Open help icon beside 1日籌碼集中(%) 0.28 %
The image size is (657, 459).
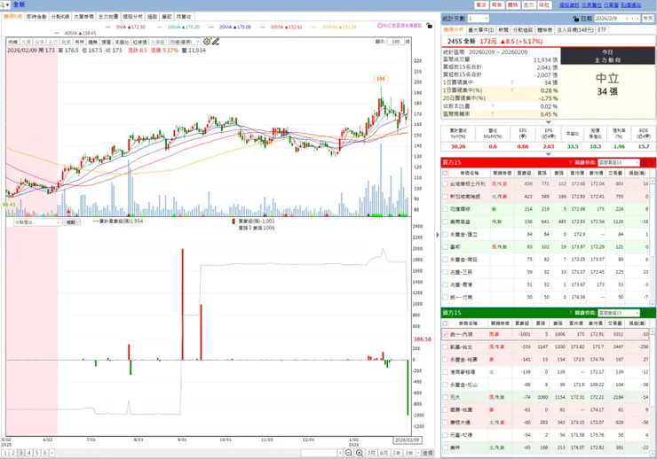[511, 90]
